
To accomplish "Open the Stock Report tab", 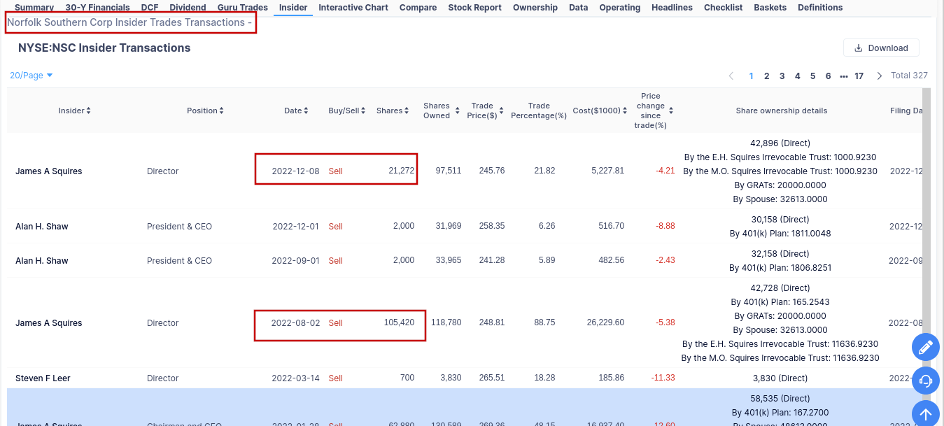I will point(475,8).
